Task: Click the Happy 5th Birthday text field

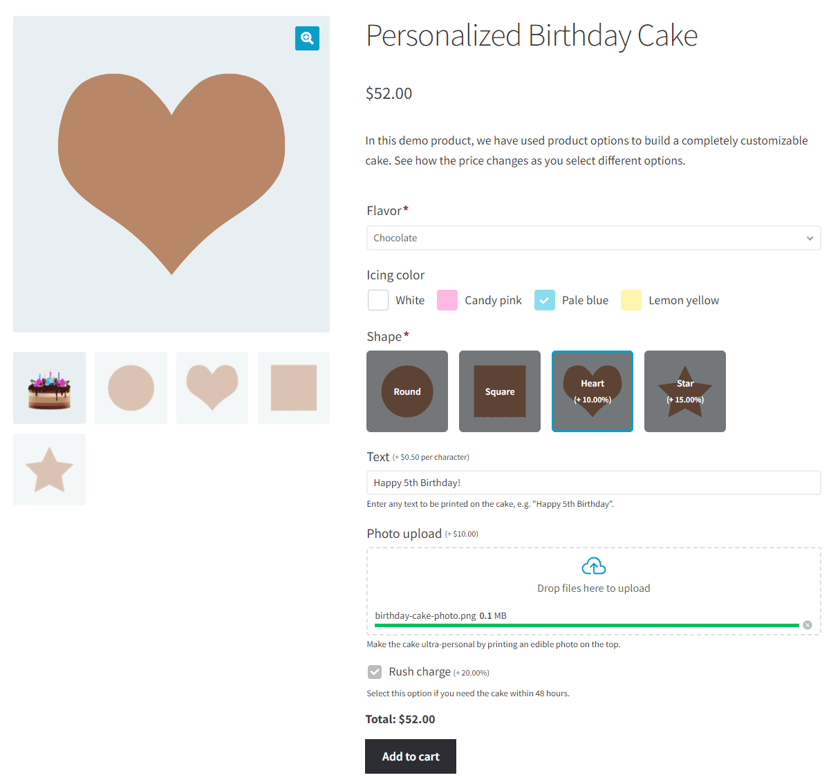Action: tap(593, 482)
